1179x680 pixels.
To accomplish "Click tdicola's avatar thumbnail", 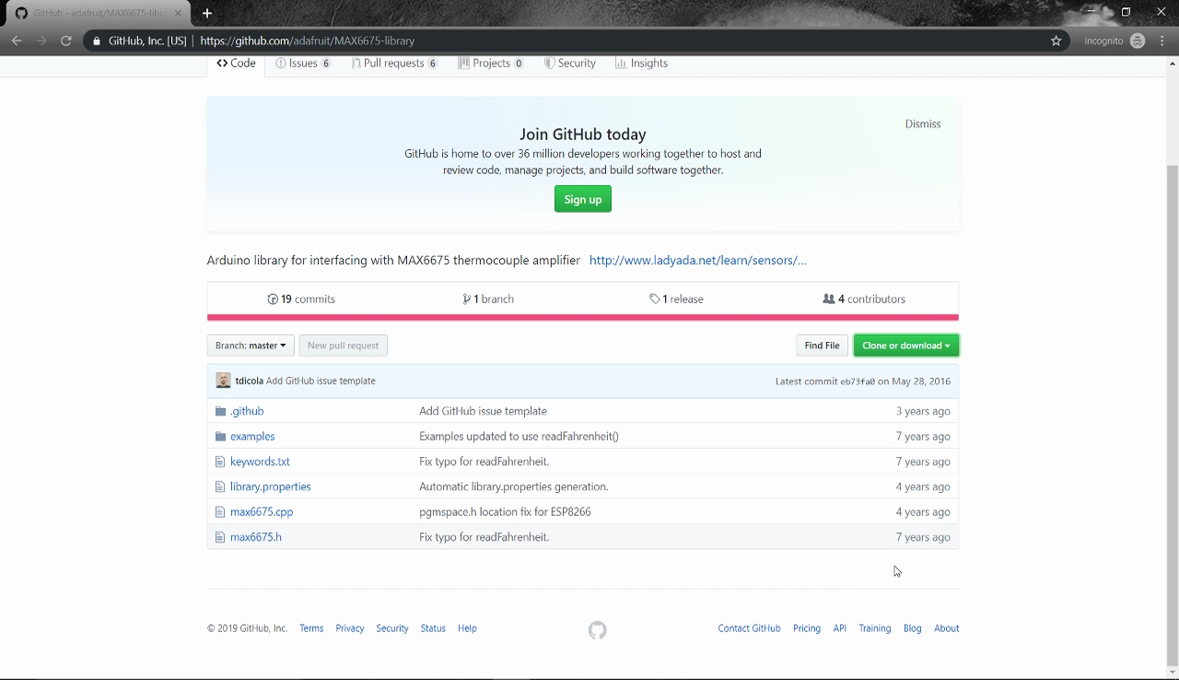I will [x=223, y=381].
